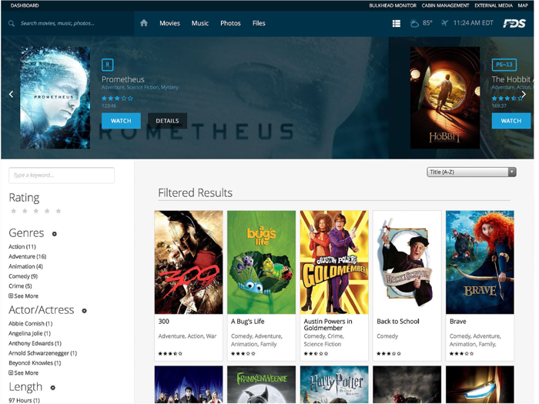Viewport: 539px width, 404px height.
Task: Click the PG-13 badge for The Hobbit
Action: pyautogui.click(x=504, y=65)
